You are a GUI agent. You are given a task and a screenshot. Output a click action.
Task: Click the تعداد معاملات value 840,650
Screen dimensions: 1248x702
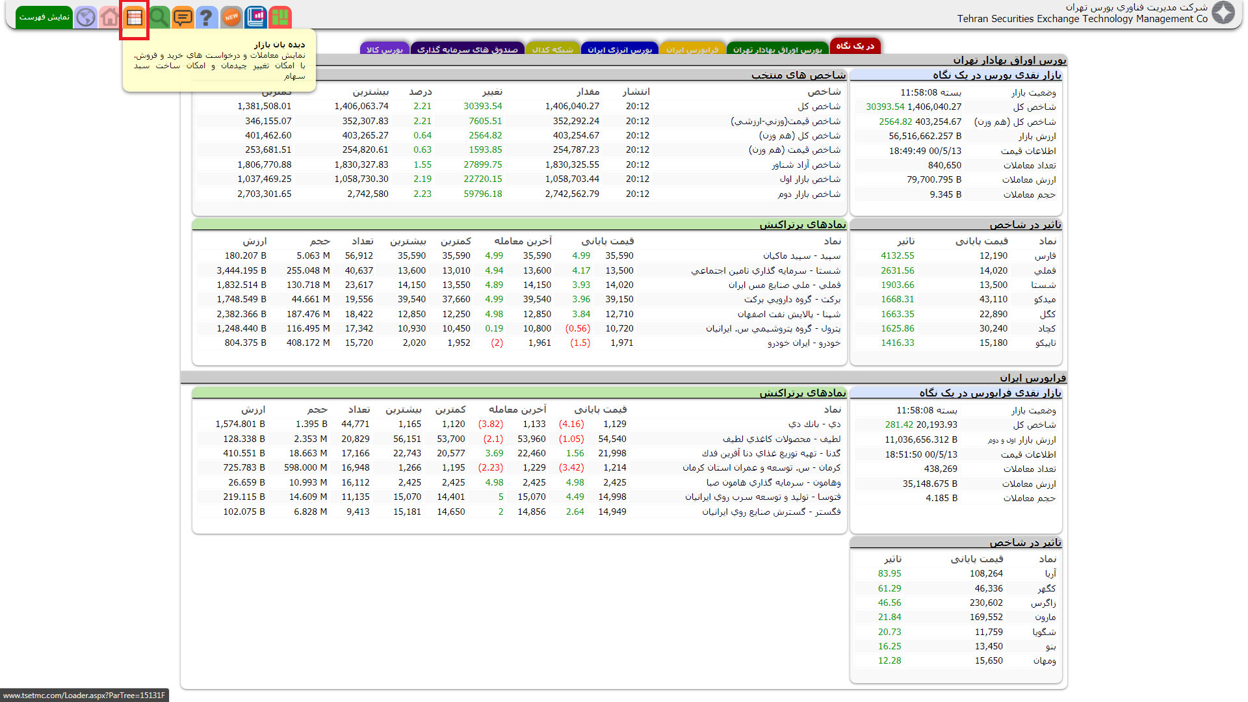click(944, 166)
